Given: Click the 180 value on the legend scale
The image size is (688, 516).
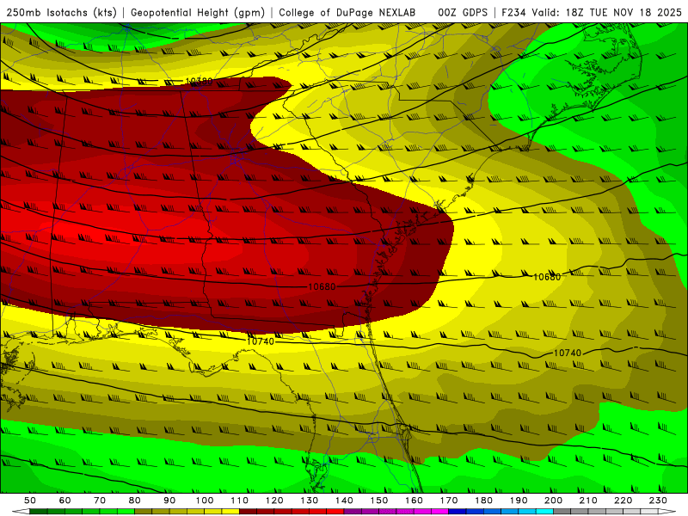Looking at the screenshot, I should 484,501.
